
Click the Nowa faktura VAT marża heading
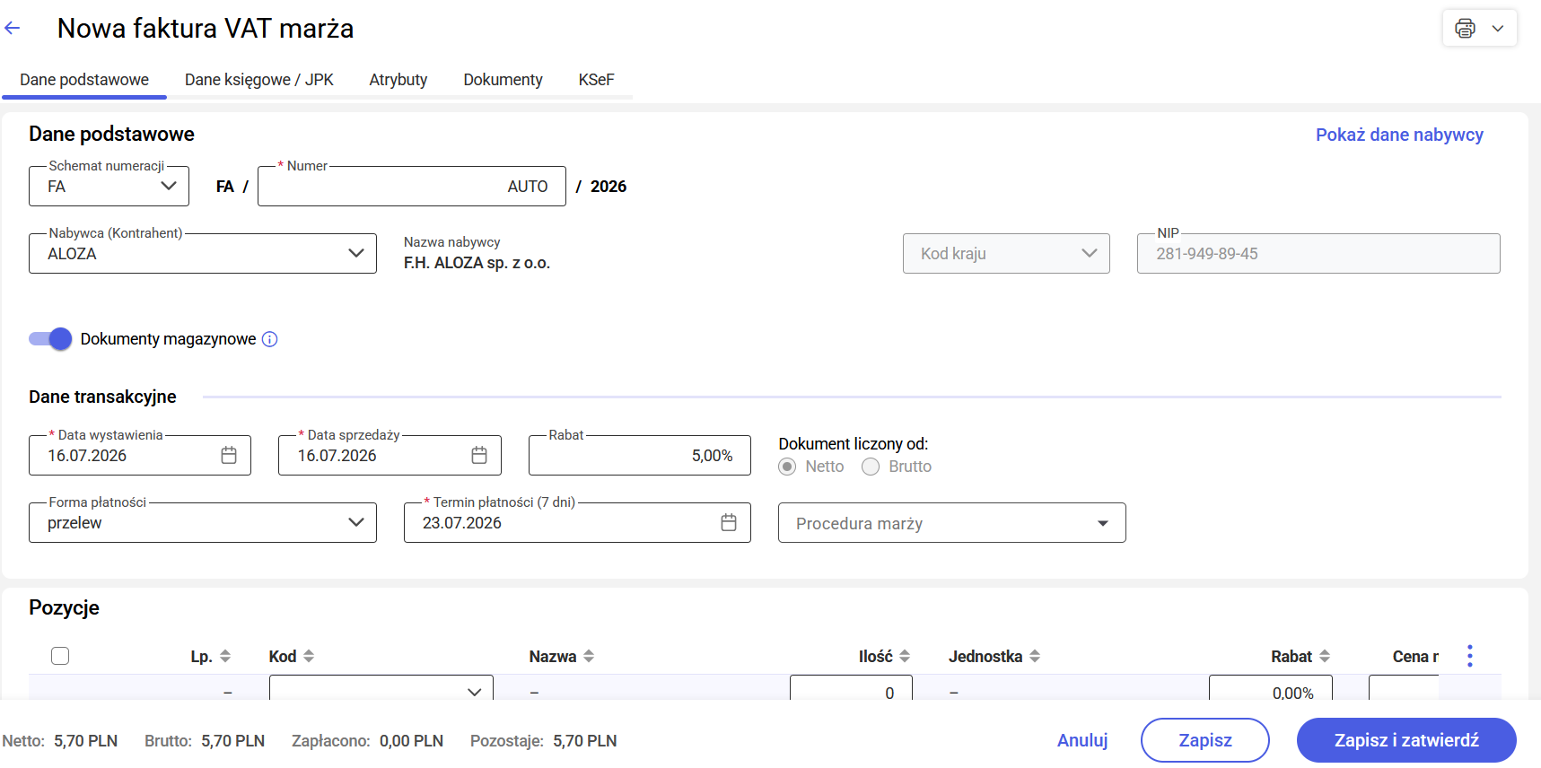coord(206,29)
